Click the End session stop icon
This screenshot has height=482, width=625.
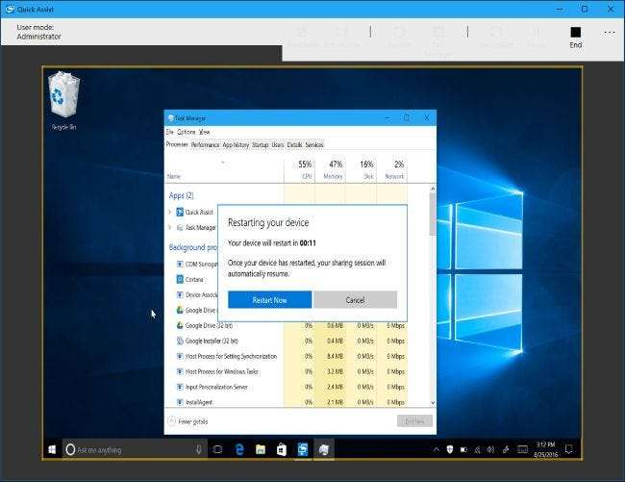tap(575, 32)
